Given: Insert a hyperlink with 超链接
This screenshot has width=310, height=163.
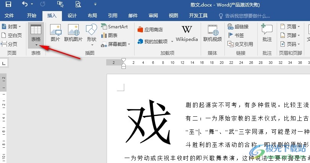Looking at the screenshot, I should point(238,26).
